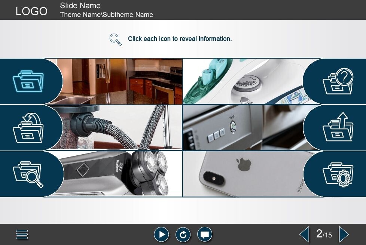The image size is (366, 245).
Task: Open the comments speech bubble button
Action: point(205,235)
